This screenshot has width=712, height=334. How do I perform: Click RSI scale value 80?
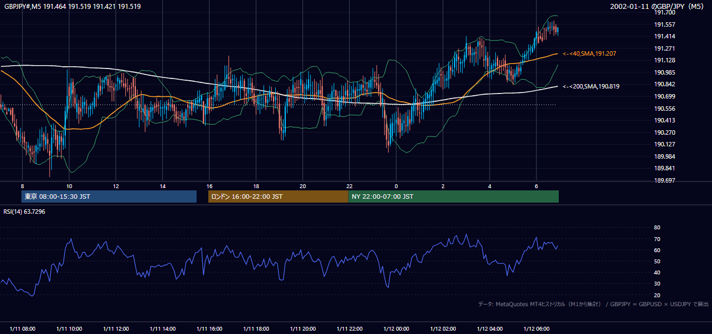point(657,228)
